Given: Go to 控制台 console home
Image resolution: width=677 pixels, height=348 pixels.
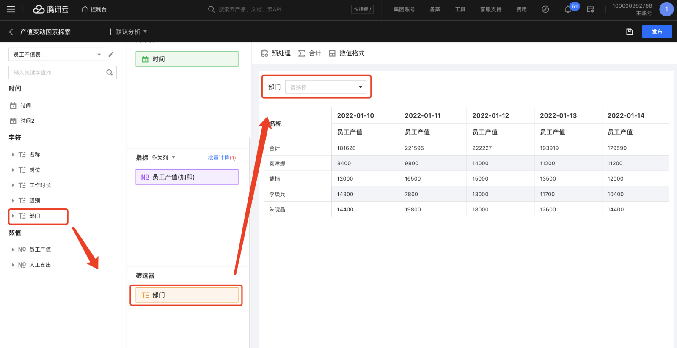Looking at the screenshot, I should [94, 9].
